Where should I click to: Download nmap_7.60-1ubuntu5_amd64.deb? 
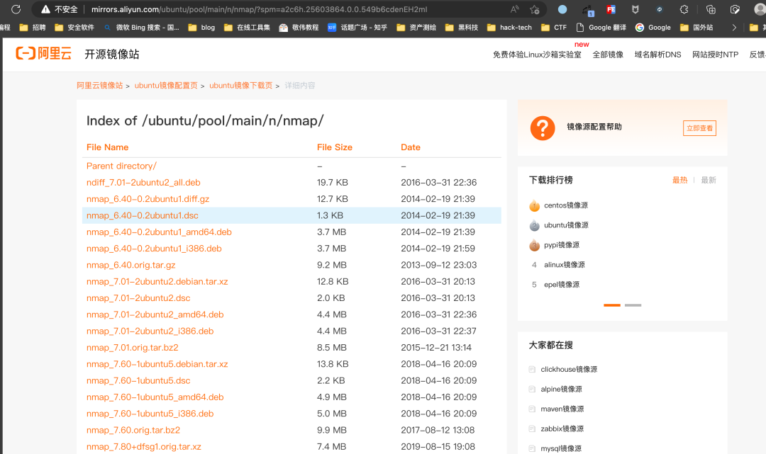155,397
